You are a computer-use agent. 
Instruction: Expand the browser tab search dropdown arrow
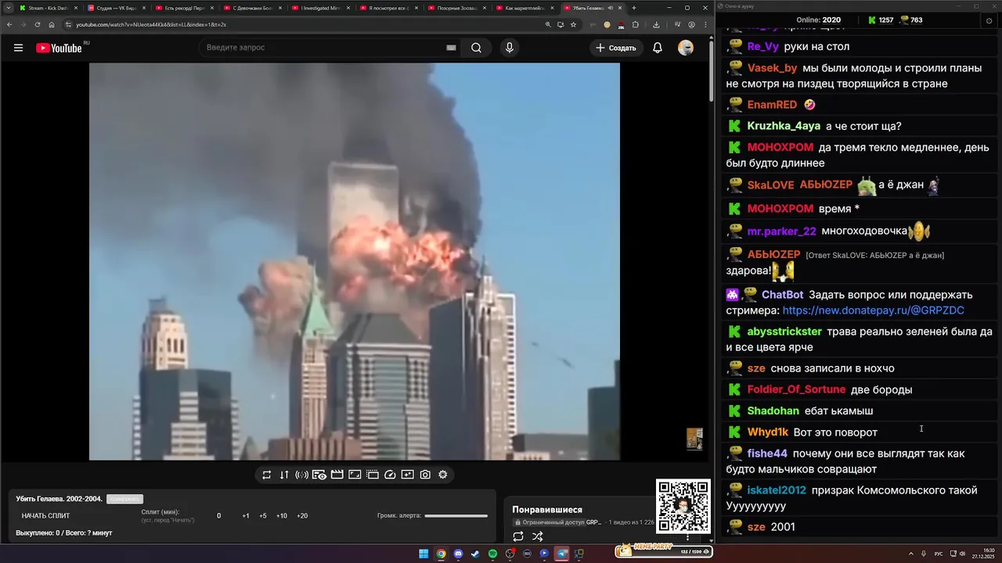click(8, 8)
